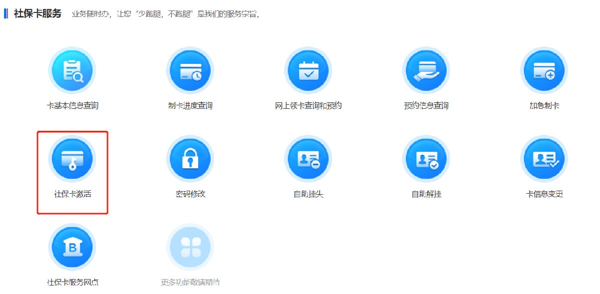The height and width of the screenshot is (294, 600).
Task: Open the 密码修改 padlock icon
Action: point(190,159)
